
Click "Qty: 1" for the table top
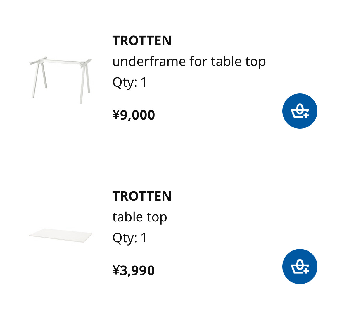pyautogui.click(x=129, y=238)
